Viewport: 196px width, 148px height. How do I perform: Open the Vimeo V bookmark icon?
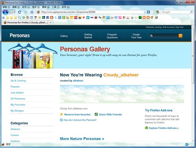tap(88, 18)
